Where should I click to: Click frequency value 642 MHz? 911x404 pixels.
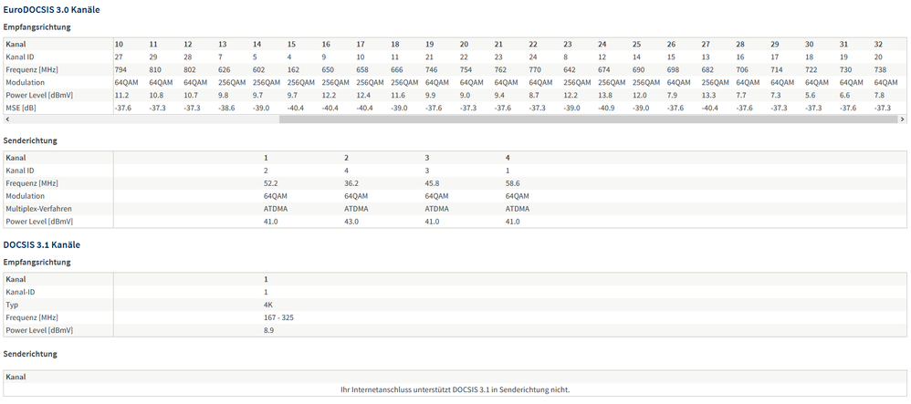tap(570, 69)
